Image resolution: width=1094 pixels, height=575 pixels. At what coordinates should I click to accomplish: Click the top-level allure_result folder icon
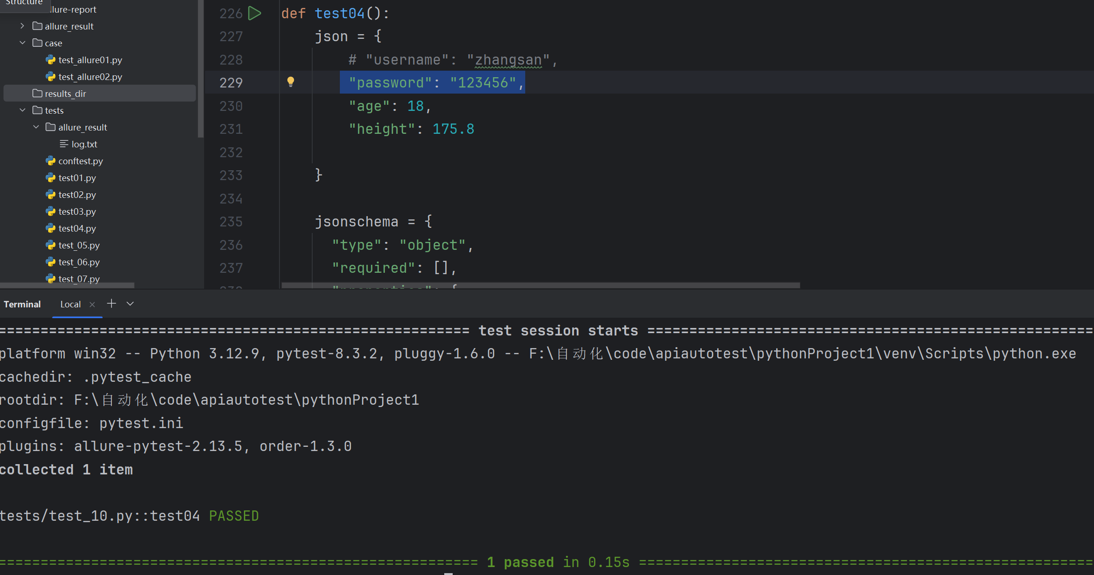(x=37, y=26)
